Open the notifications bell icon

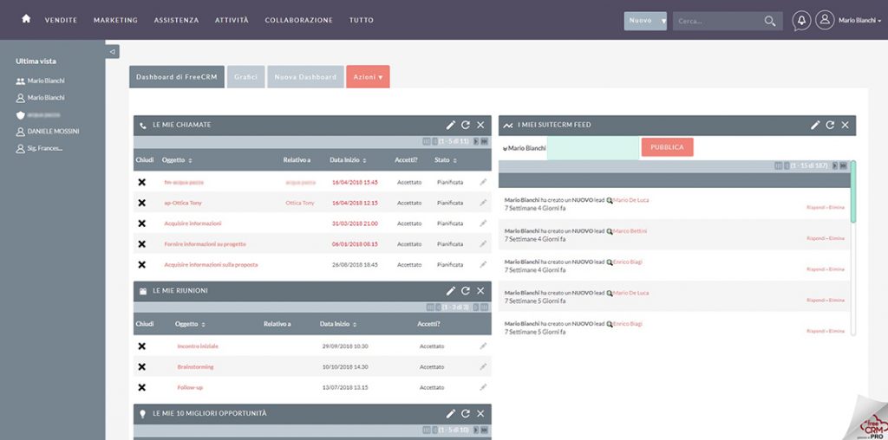tap(801, 21)
